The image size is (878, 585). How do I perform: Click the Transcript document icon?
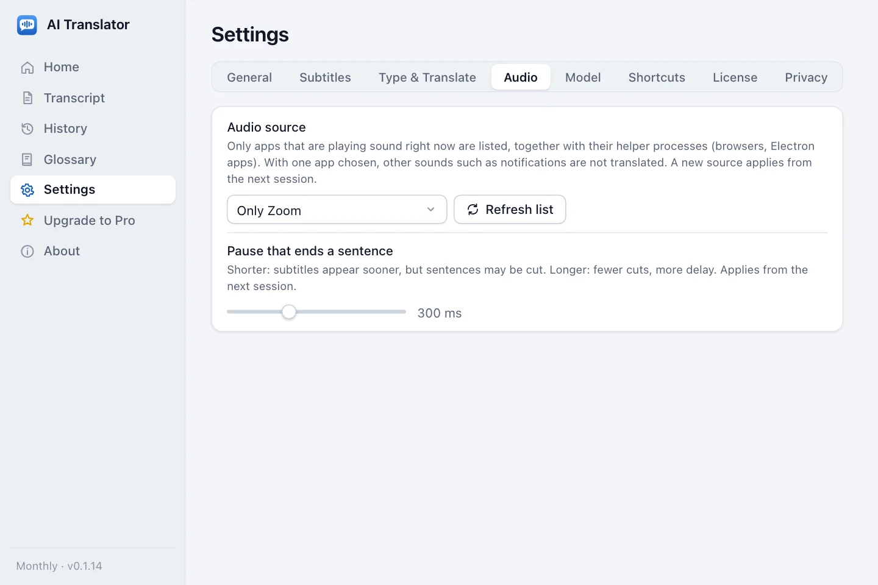(x=27, y=98)
